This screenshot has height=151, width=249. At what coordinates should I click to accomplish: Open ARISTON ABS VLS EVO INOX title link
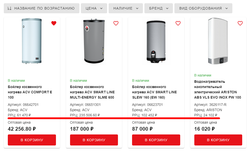217,90
